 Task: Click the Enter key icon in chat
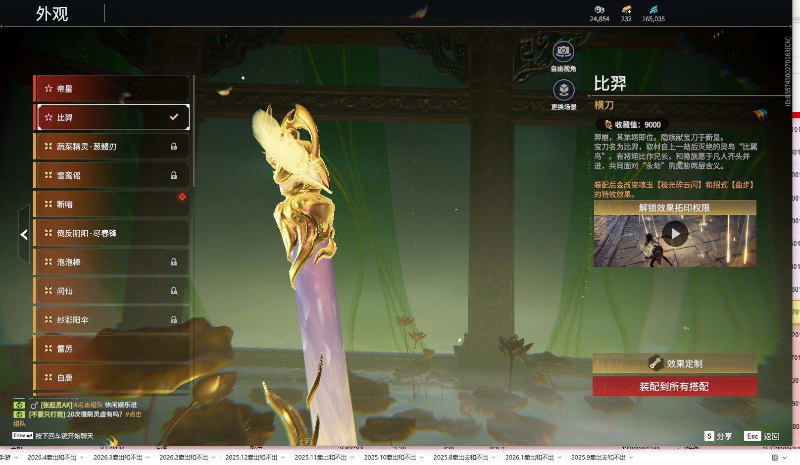tap(23, 436)
